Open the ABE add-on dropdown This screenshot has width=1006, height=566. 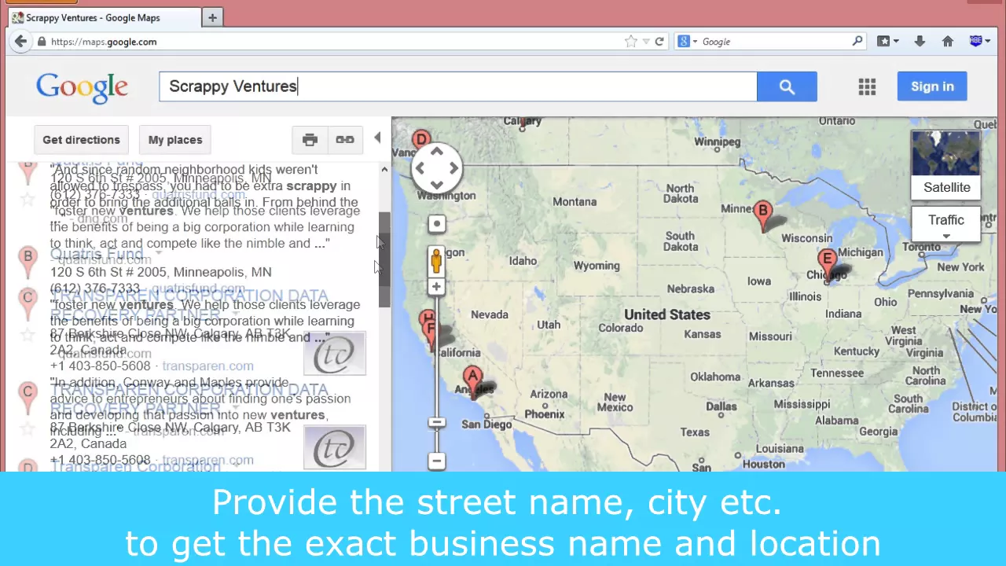(x=980, y=42)
